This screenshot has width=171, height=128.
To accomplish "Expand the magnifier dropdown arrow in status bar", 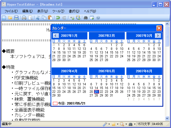I will click(x=126, y=124).
